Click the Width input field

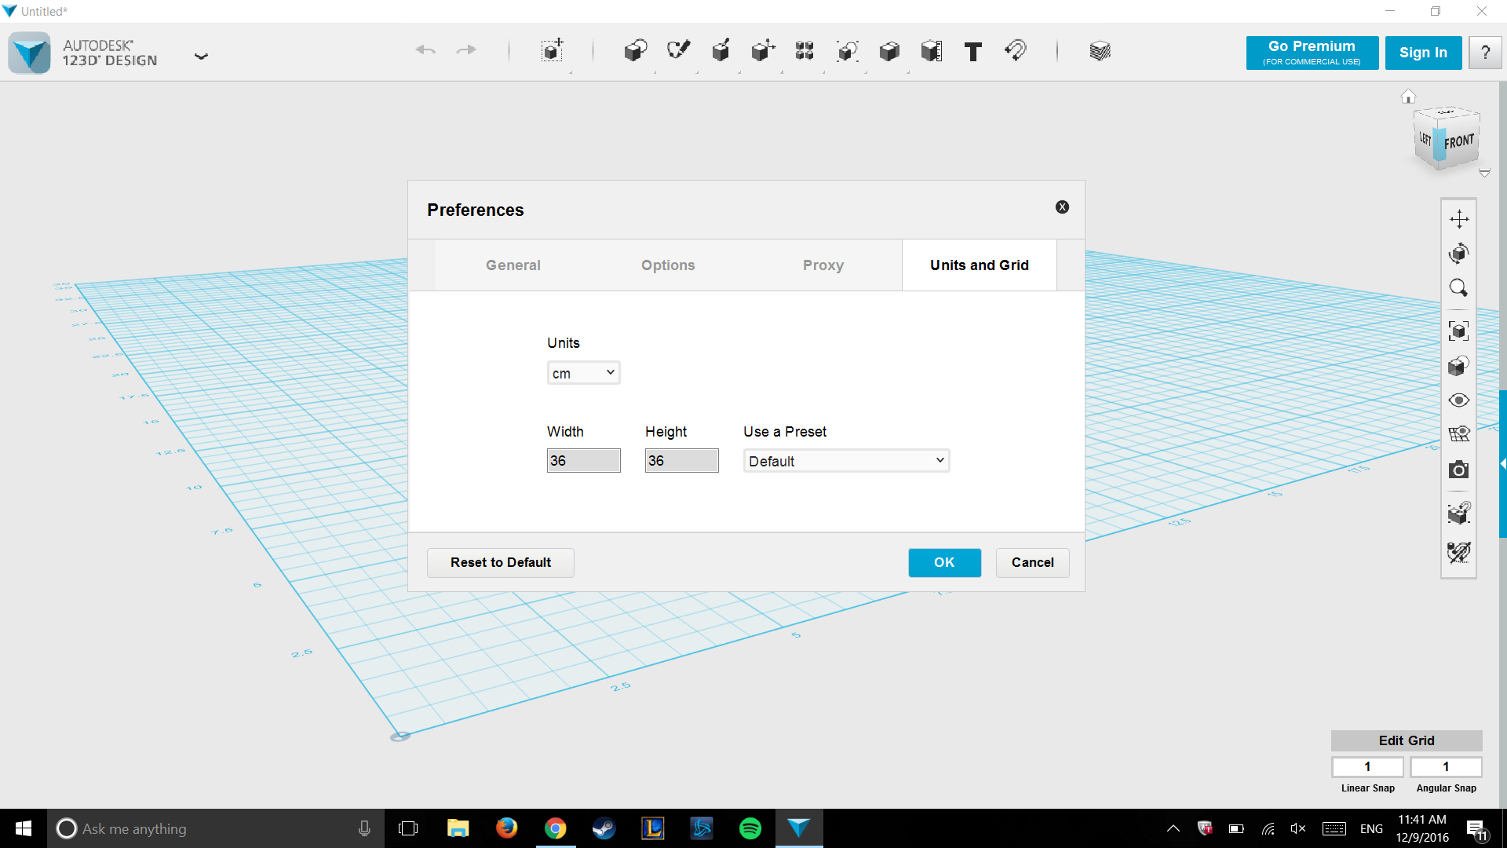pos(584,461)
